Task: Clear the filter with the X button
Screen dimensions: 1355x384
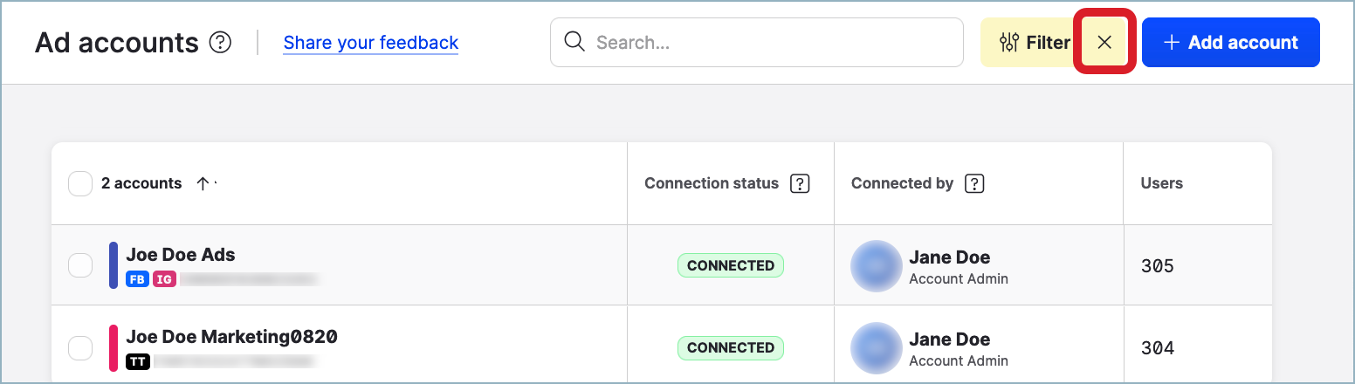Action: (1104, 42)
